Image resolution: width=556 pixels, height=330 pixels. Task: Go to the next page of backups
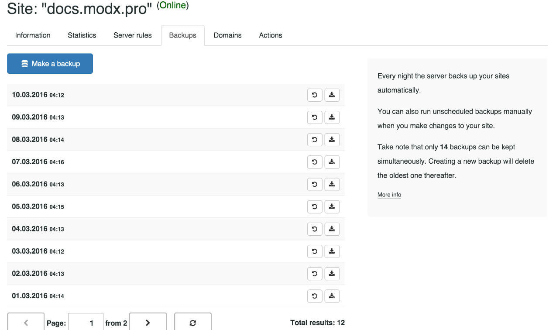coord(148,323)
